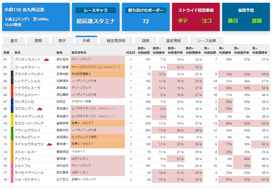This screenshot has height=189, width=272.
Task: Sort by the 馬番 column header
Action: coord(7,53)
